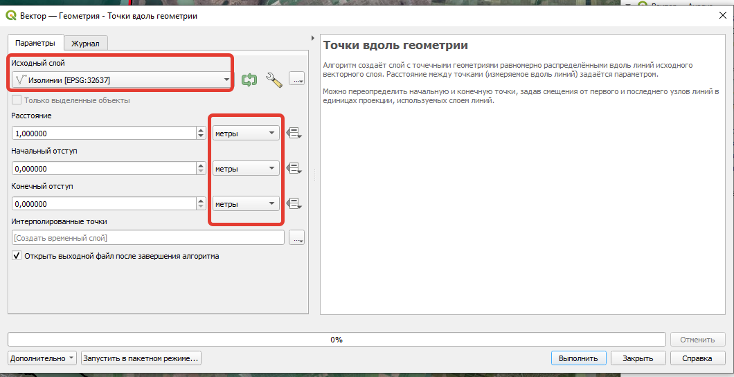Screen dimensions: 734x377
Task: Collapse help panel with the arrow icon
Action: click(313, 38)
